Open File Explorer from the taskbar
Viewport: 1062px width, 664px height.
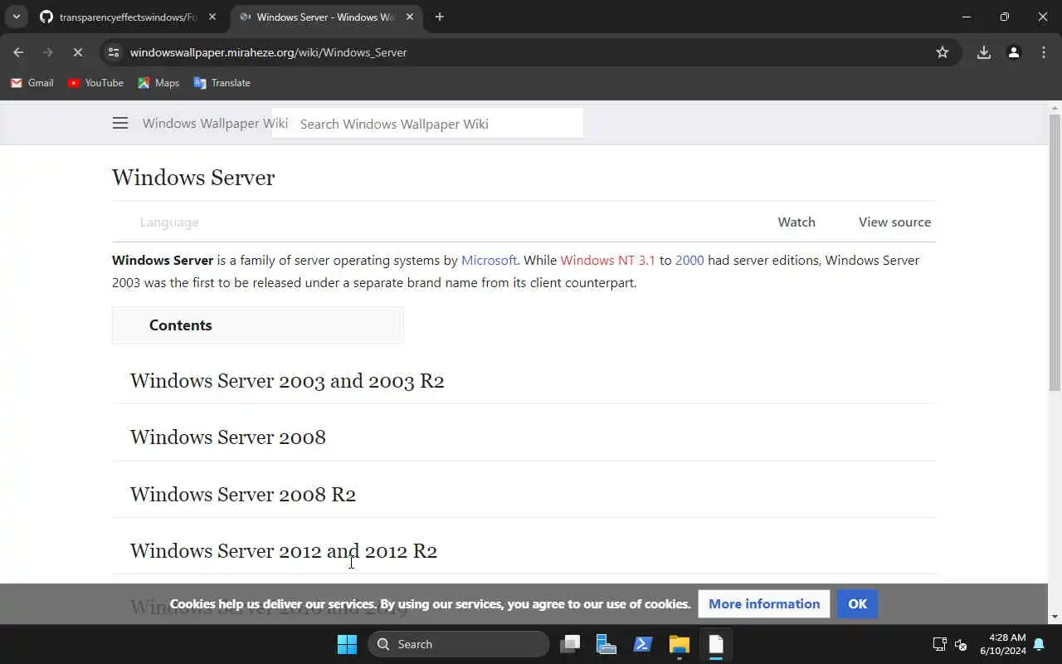pyautogui.click(x=680, y=644)
